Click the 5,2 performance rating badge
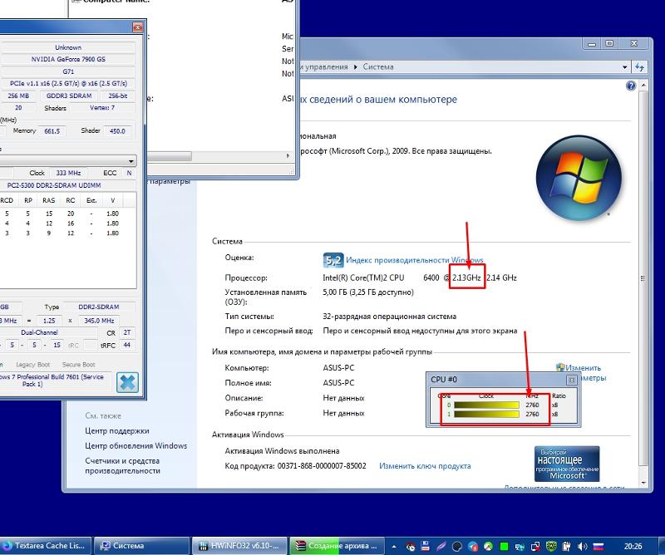This screenshot has height=555, width=665. click(x=333, y=260)
